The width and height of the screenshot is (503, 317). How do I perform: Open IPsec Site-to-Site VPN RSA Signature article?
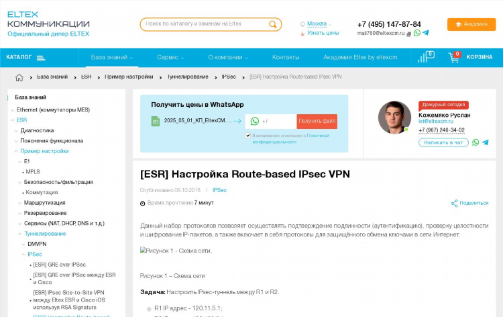[x=69, y=300]
